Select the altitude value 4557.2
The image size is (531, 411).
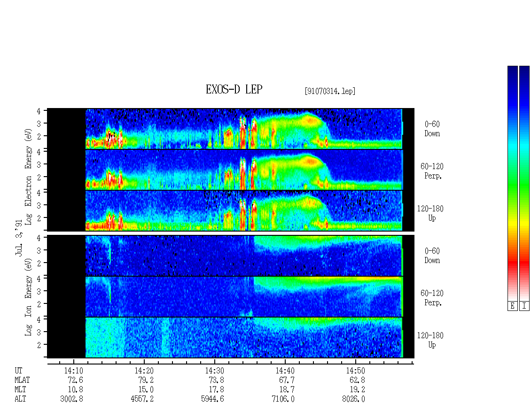click(142, 399)
